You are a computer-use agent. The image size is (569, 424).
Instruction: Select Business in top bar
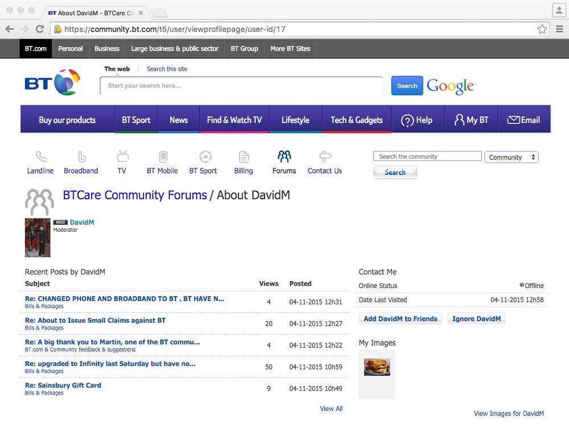pos(107,48)
